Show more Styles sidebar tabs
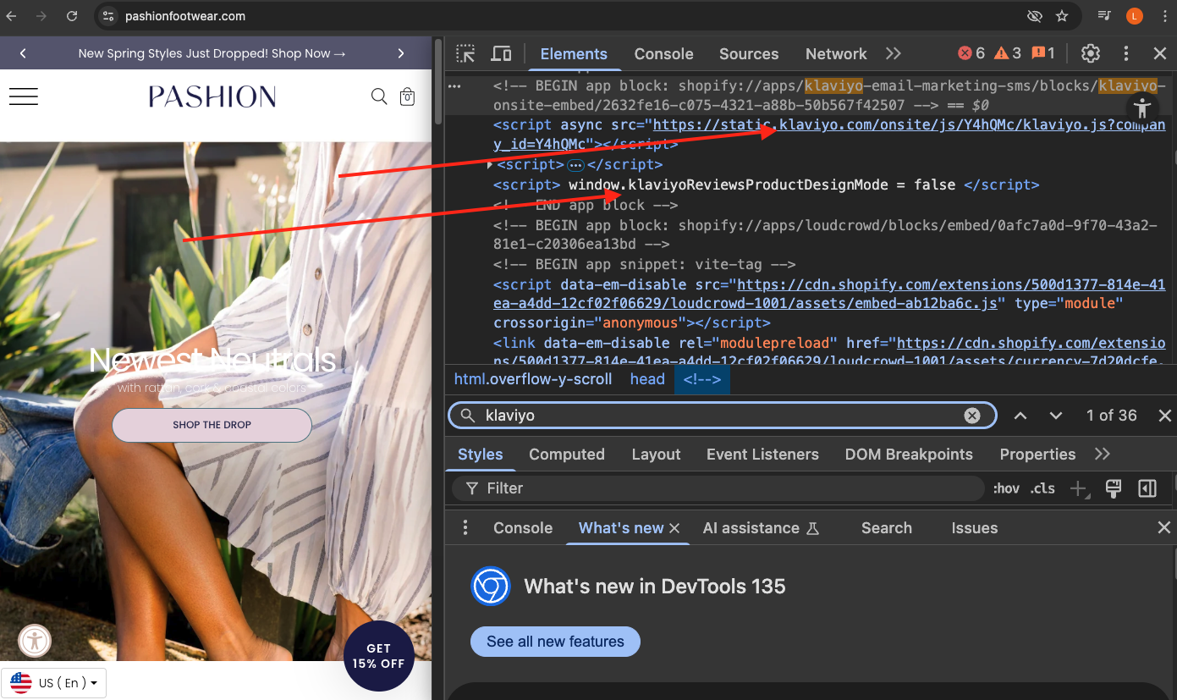 click(1102, 455)
